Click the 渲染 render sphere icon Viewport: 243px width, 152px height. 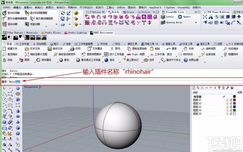106,60
